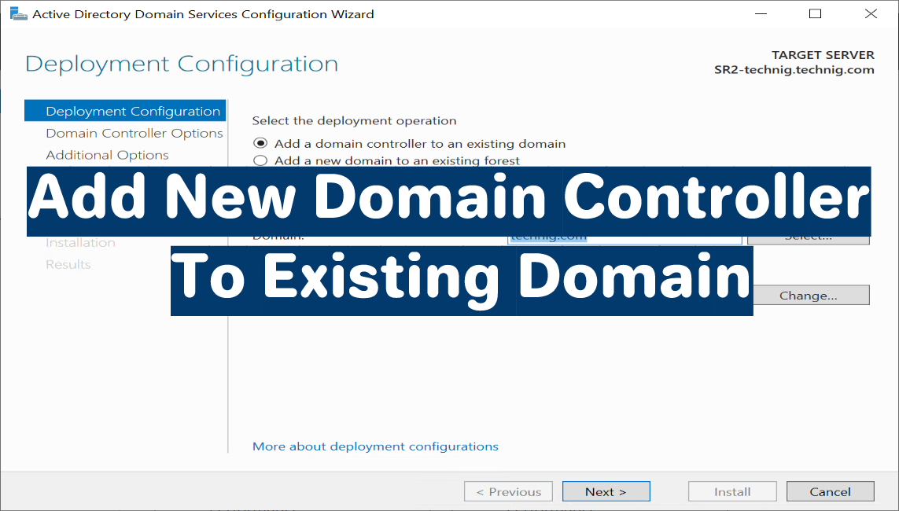Open More about deployment configurations link
Screen dimensions: 899x511
[x=375, y=447]
